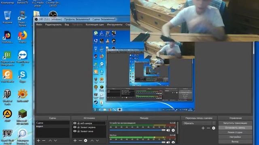Open Skype desktop shortcut
This screenshot has width=259, height=145.
coord(23,76)
